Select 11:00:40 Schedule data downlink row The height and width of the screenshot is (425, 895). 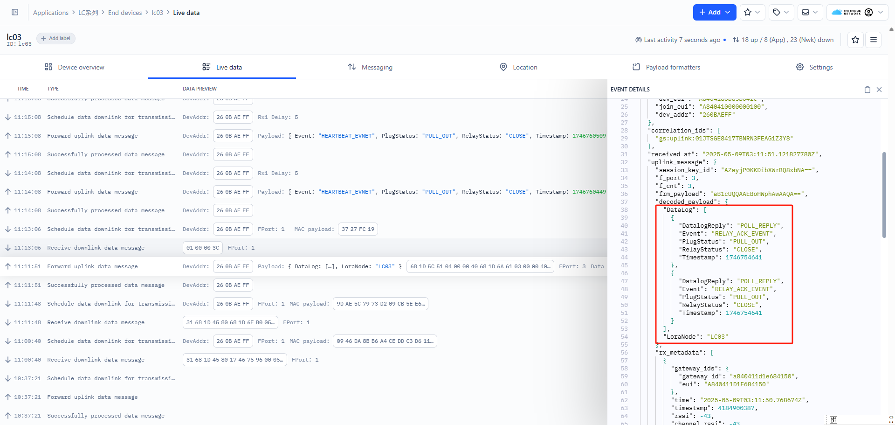(303, 341)
